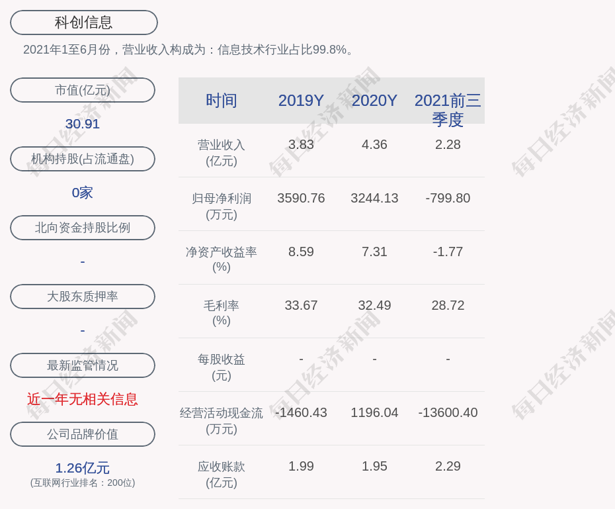
Task: Select receivables value 1.95
Action: pos(374,466)
